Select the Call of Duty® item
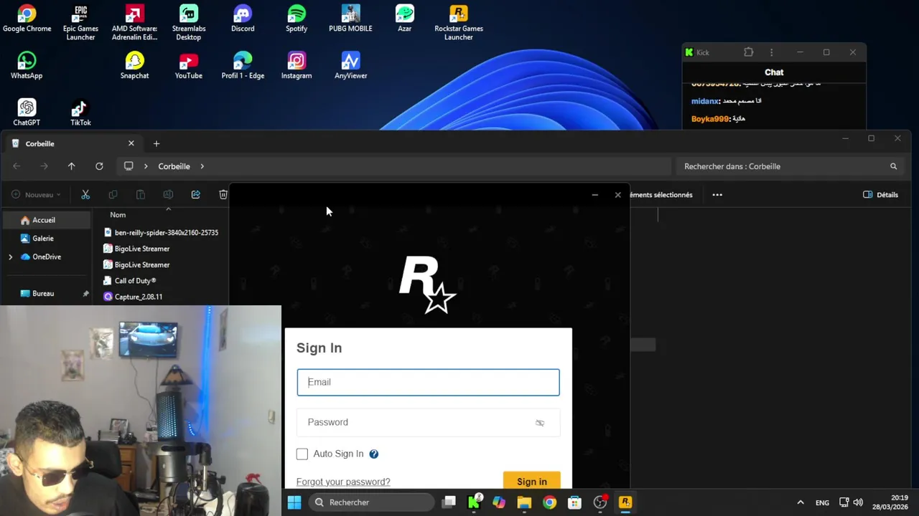The image size is (919, 516). [x=130, y=281]
